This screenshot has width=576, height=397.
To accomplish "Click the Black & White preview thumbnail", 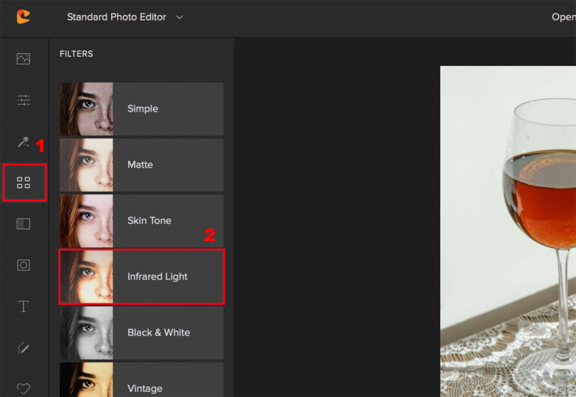I will click(x=86, y=333).
